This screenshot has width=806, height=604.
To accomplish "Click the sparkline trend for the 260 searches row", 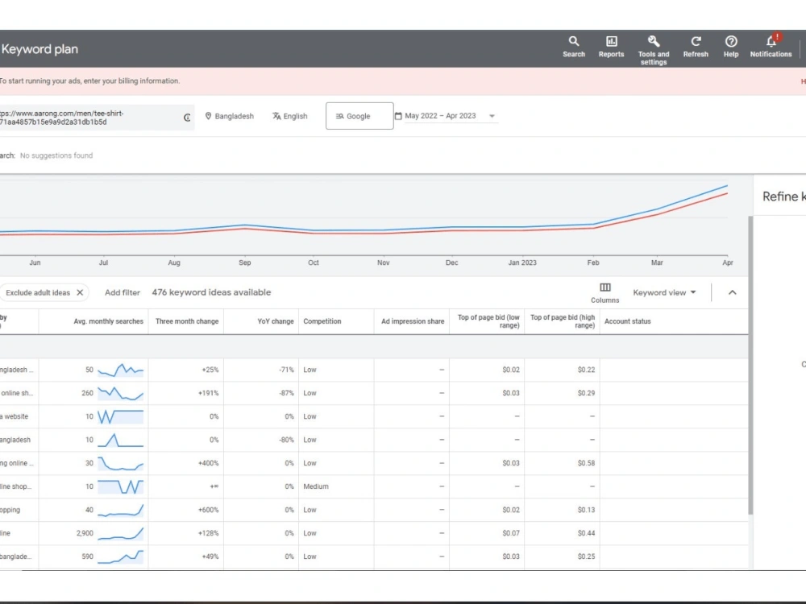I will pos(121,393).
